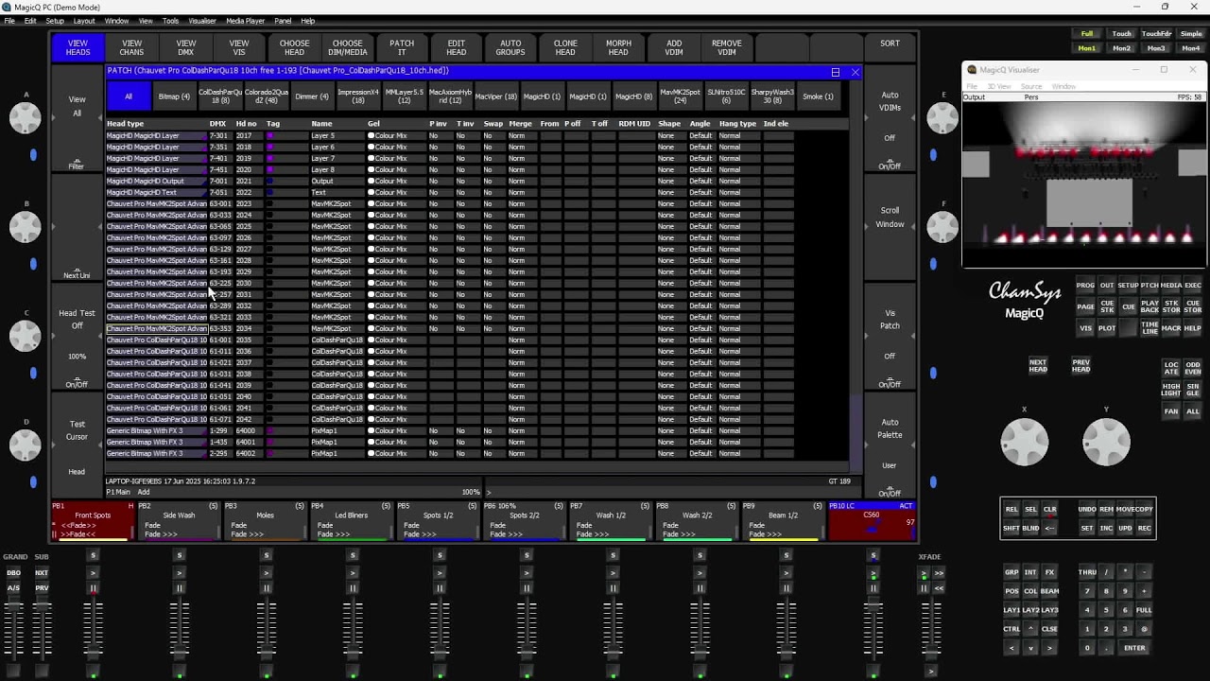
Task: Filter patch by MavMK2Spot (24) tab
Action: tap(680, 96)
